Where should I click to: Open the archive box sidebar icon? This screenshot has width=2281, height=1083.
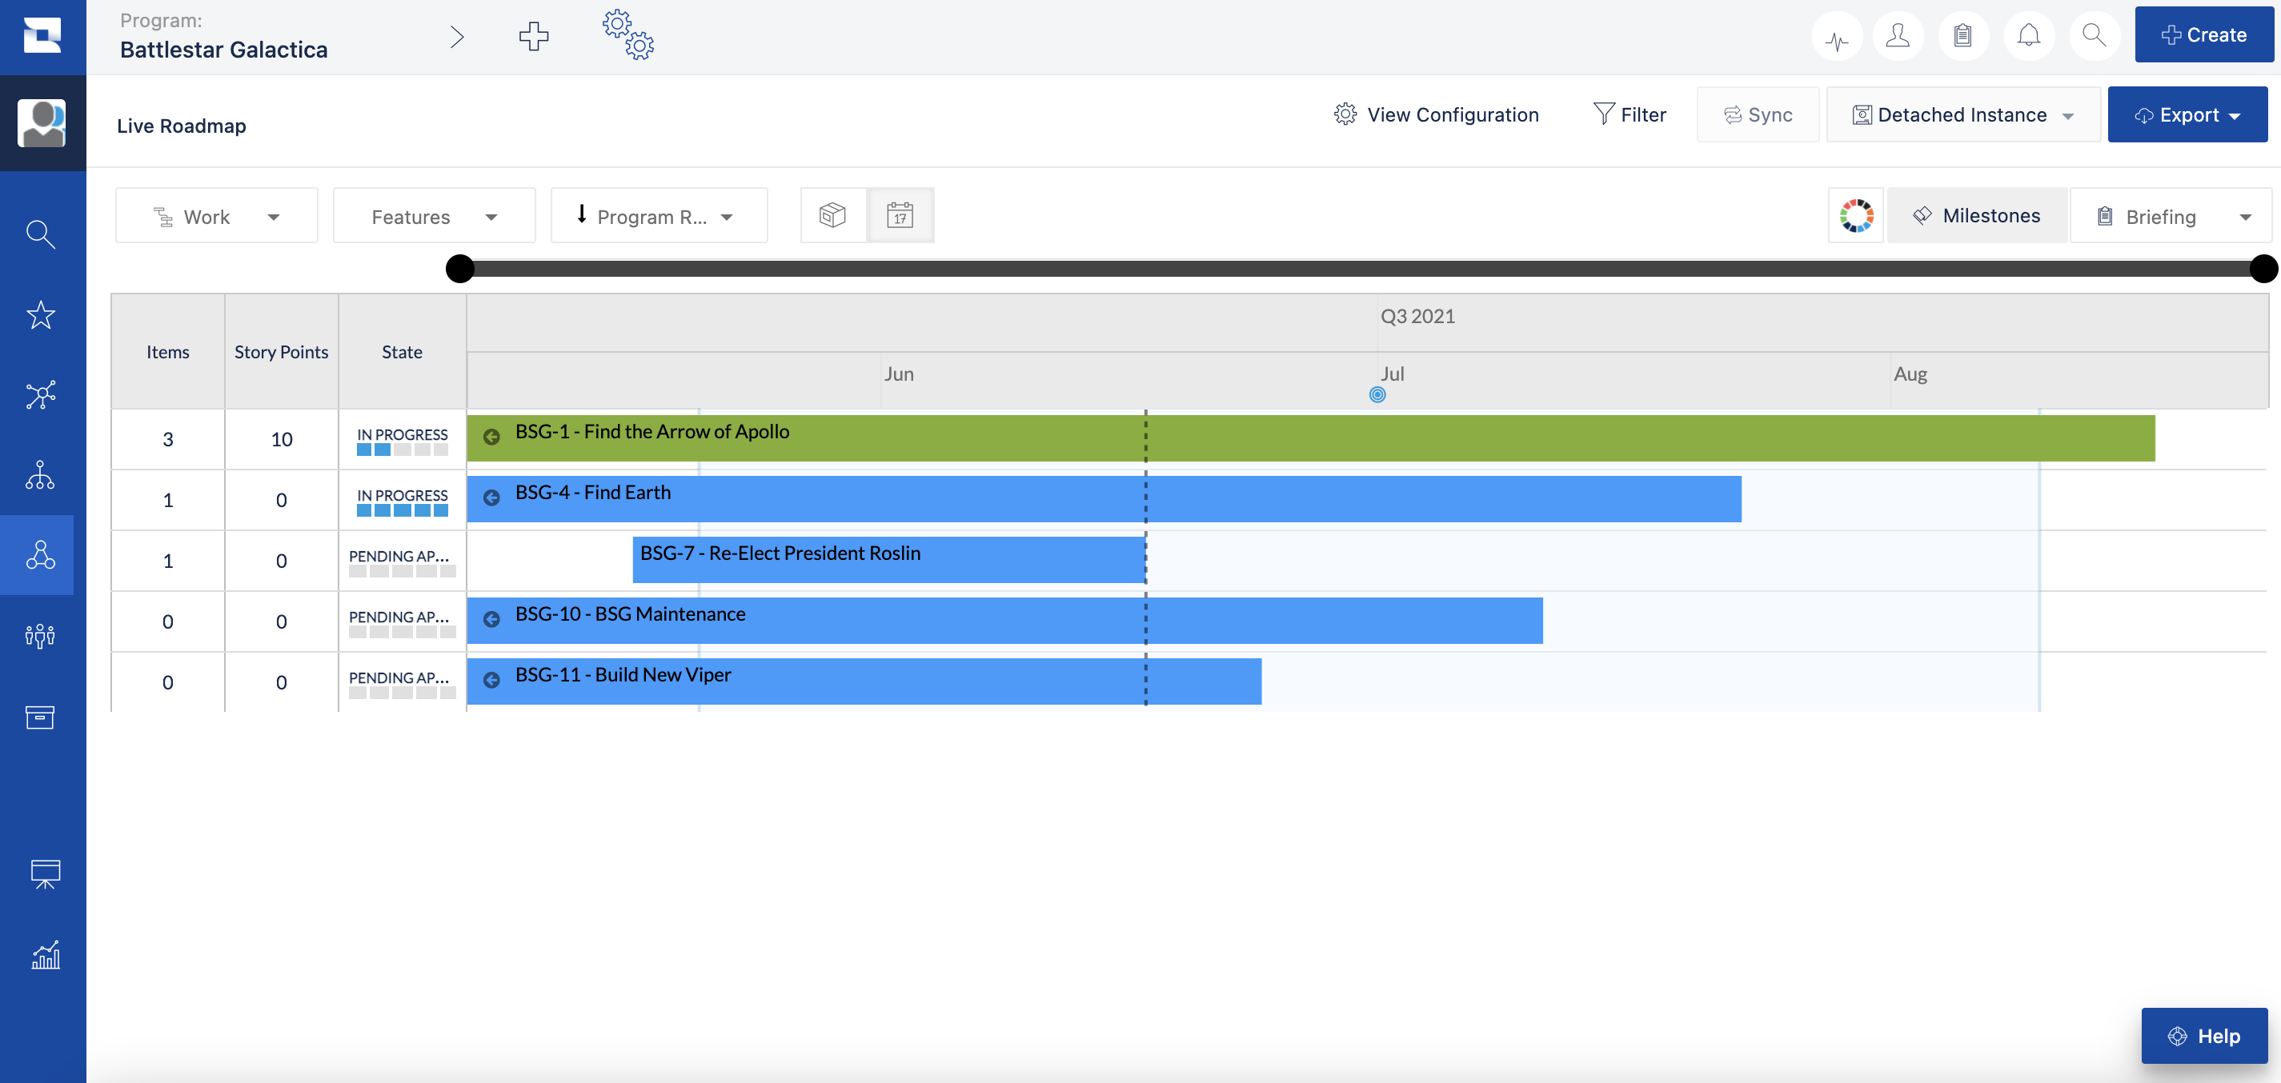[x=41, y=717]
